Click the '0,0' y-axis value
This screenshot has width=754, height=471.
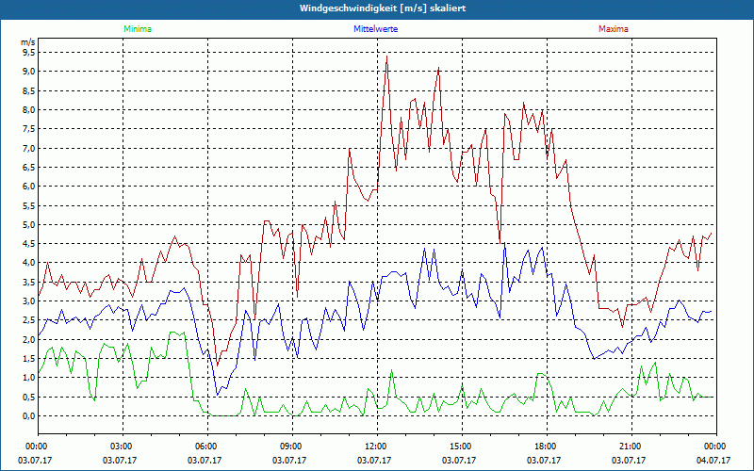[x=29, y=416]
